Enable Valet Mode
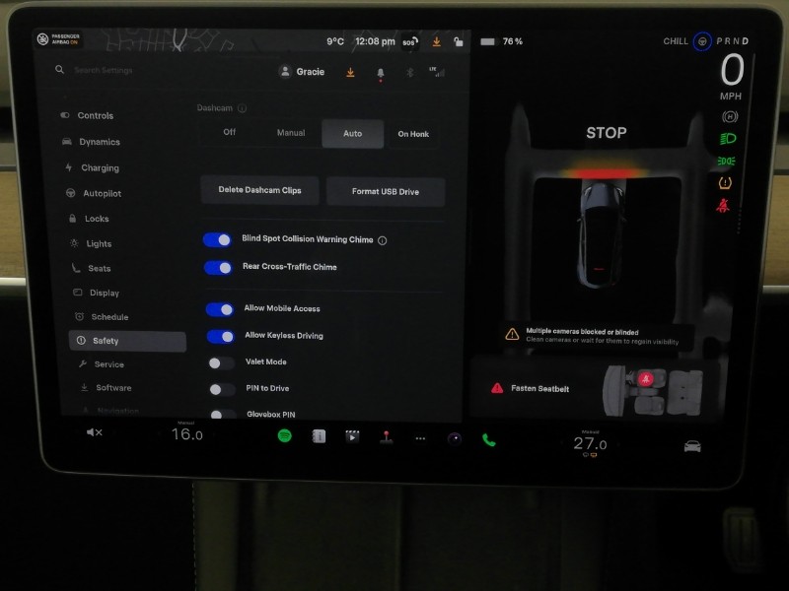This screenshot has width=789, height=591. [221, 361]
